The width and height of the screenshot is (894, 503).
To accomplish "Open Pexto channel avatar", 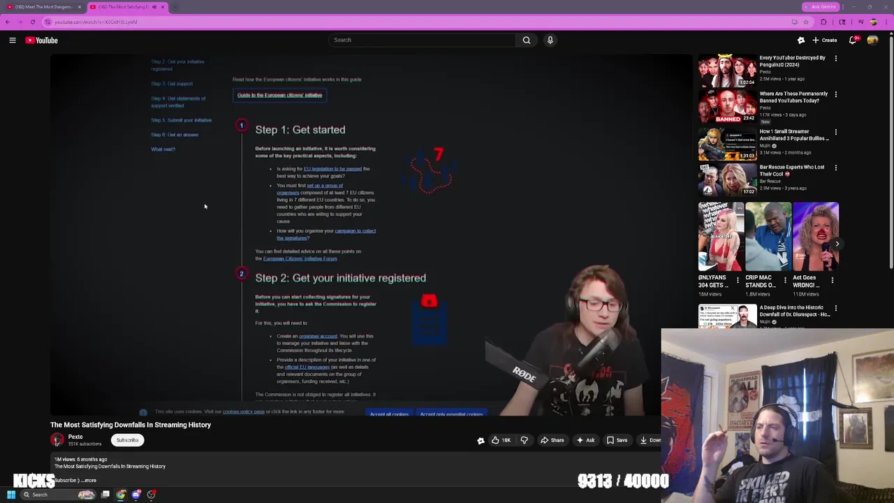I will (x=57, y=439).
